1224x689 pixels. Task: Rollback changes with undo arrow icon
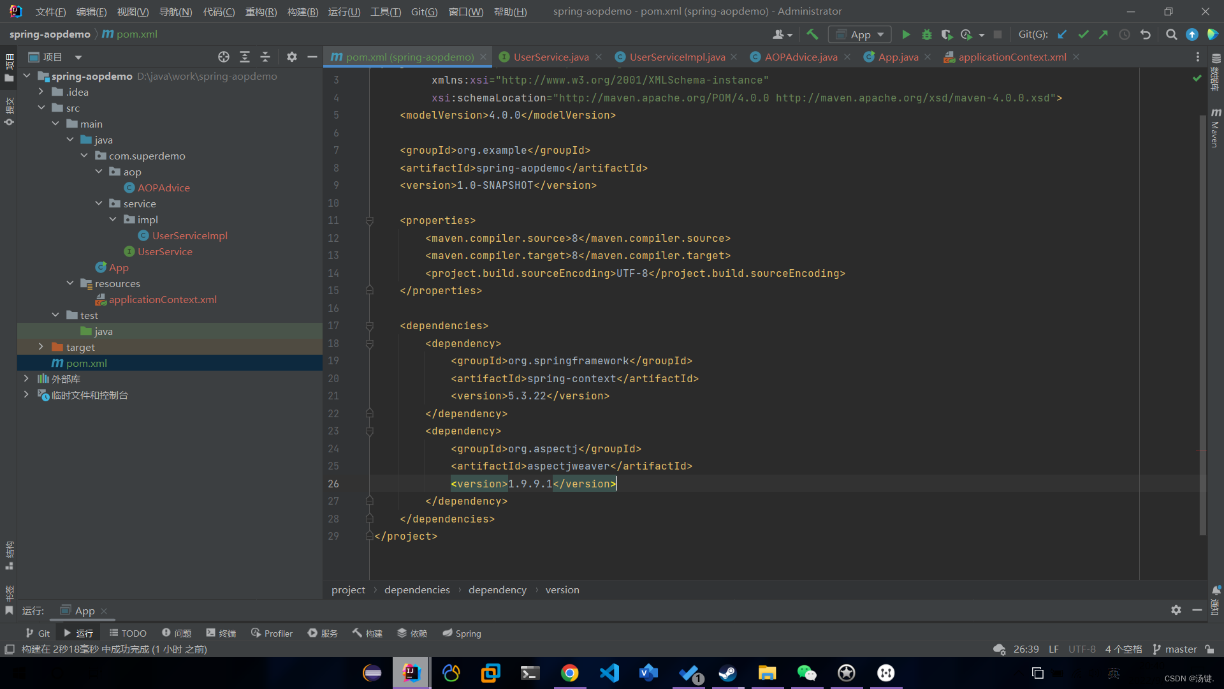pyautogui.click(x=1146, y=34)
